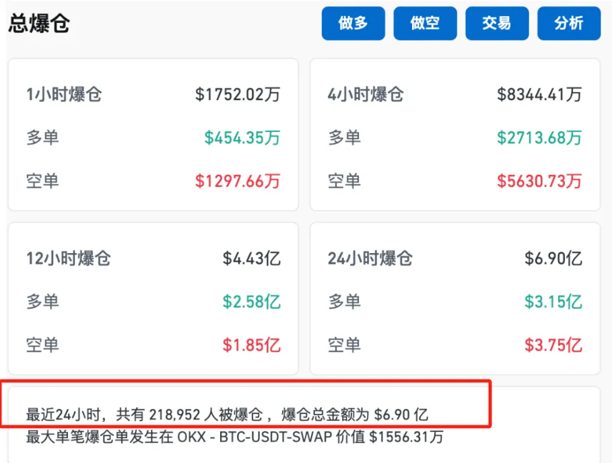The width and height of the screenshot is (612, 463).
Task: Select the 分析 button
Action: (569, 24)
